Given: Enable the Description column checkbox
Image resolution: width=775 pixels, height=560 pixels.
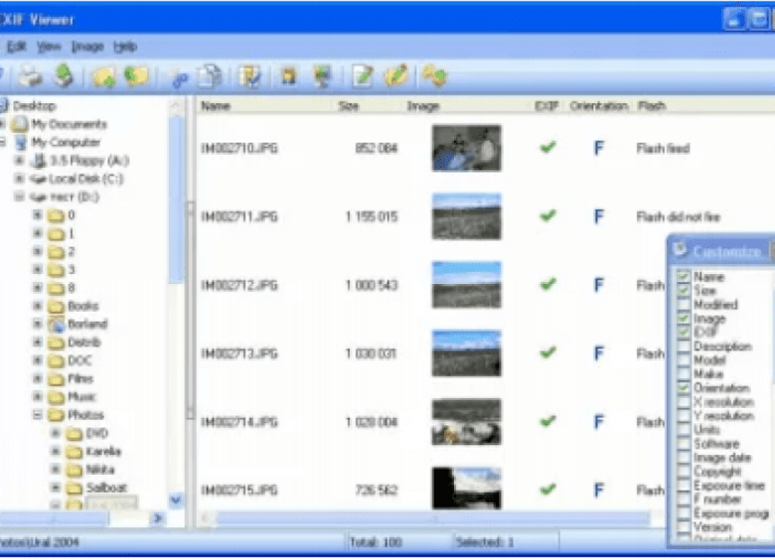Looking at the screenshot, I should (684, 347).
